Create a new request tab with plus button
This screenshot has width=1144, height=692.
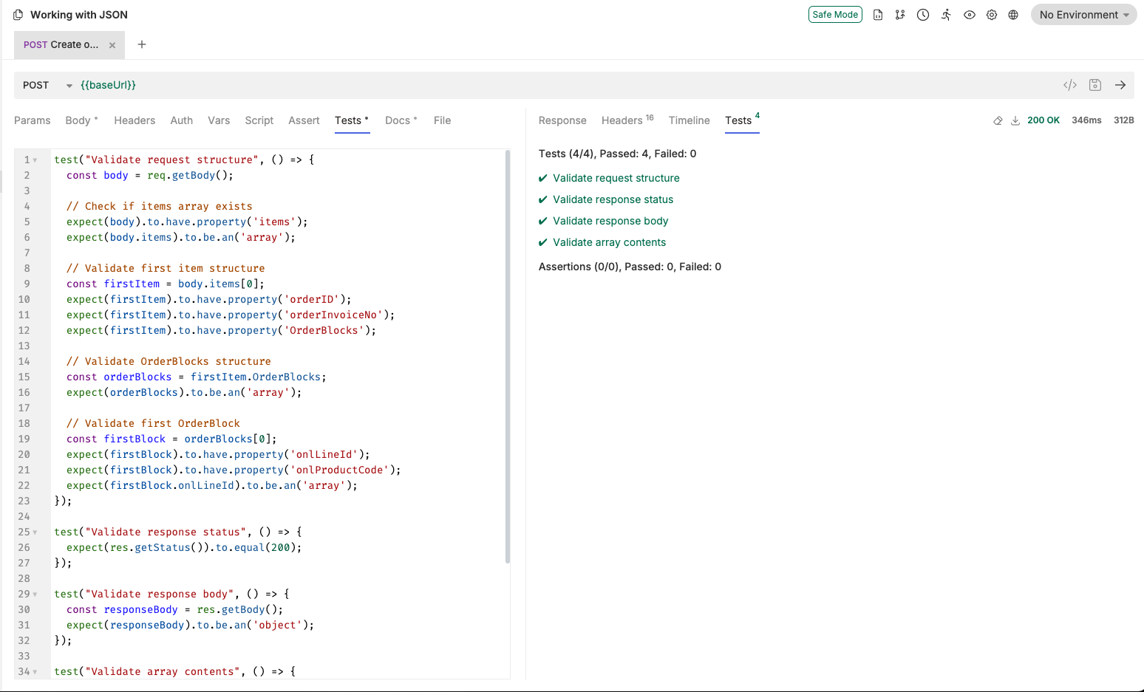click(x=142, y=44)
